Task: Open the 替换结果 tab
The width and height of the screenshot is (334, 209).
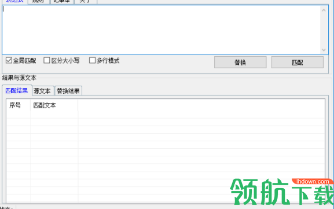Action: coord(68,91)
